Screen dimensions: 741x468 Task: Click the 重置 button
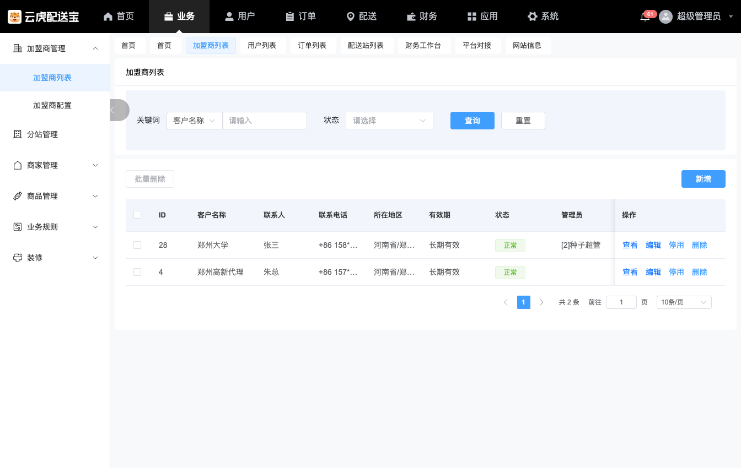(523, 121)
